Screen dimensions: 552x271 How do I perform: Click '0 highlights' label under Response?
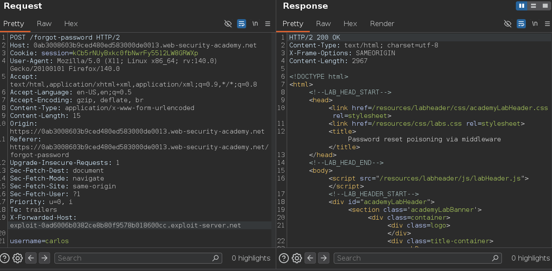coord(531,258)
